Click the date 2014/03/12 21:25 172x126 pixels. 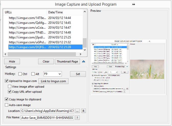tap(60, 37)
